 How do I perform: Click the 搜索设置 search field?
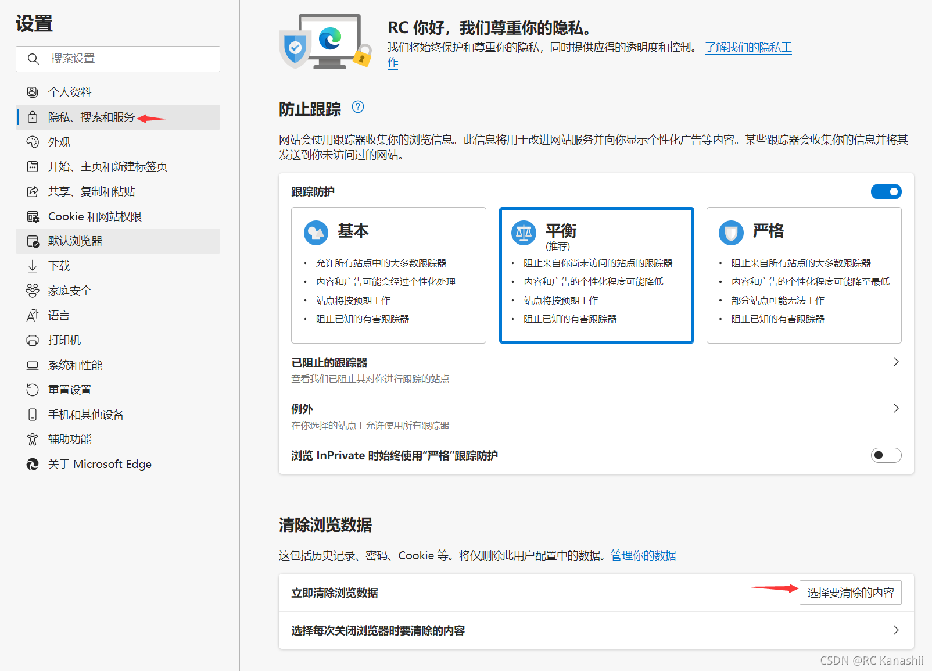pos(118,59)
